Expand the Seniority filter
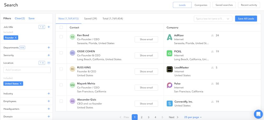Image resolution: width=264 pixels, height=120 pixels. pos(49,55)
